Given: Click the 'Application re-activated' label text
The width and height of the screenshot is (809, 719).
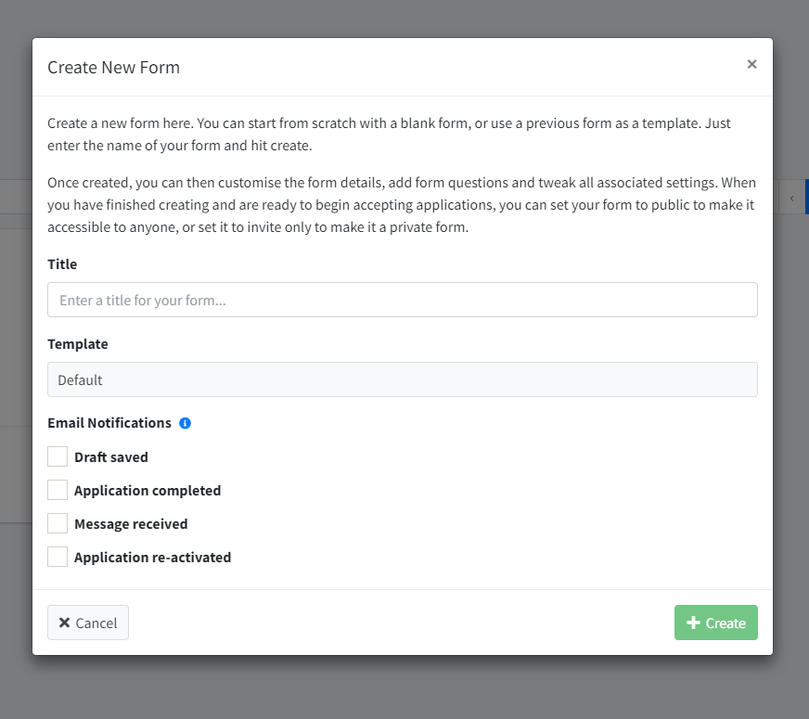Looking at the screenshot, I should pos(153,558).
